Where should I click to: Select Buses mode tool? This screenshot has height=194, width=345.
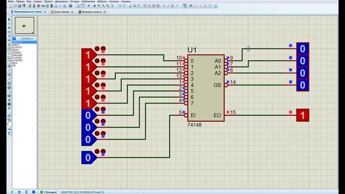[x=9, y=40]
